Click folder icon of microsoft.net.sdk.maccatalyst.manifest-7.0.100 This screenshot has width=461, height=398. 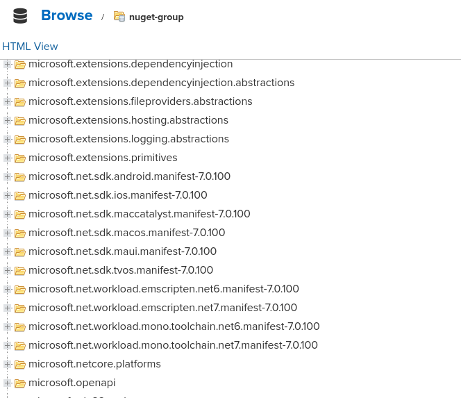[20, 215]
